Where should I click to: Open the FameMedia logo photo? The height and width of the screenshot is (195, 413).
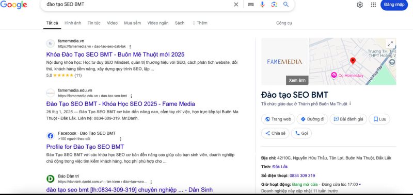point(285,62)
